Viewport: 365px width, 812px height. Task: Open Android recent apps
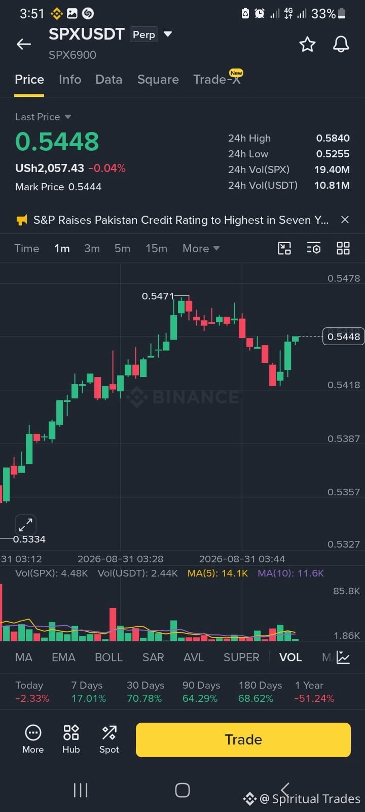click(x=81, y=790)
